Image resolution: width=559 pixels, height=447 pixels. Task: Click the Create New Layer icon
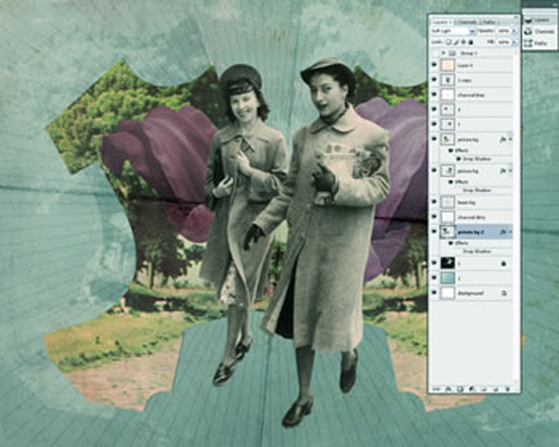click(494, 389)
